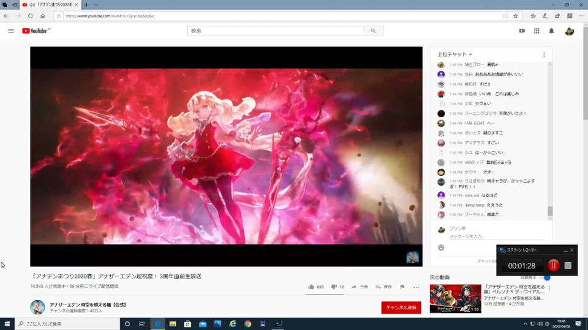
Task: Open the suggested ペルソナ5 ザ・ロイヤル video title
Action: click(x=514, y=289)
